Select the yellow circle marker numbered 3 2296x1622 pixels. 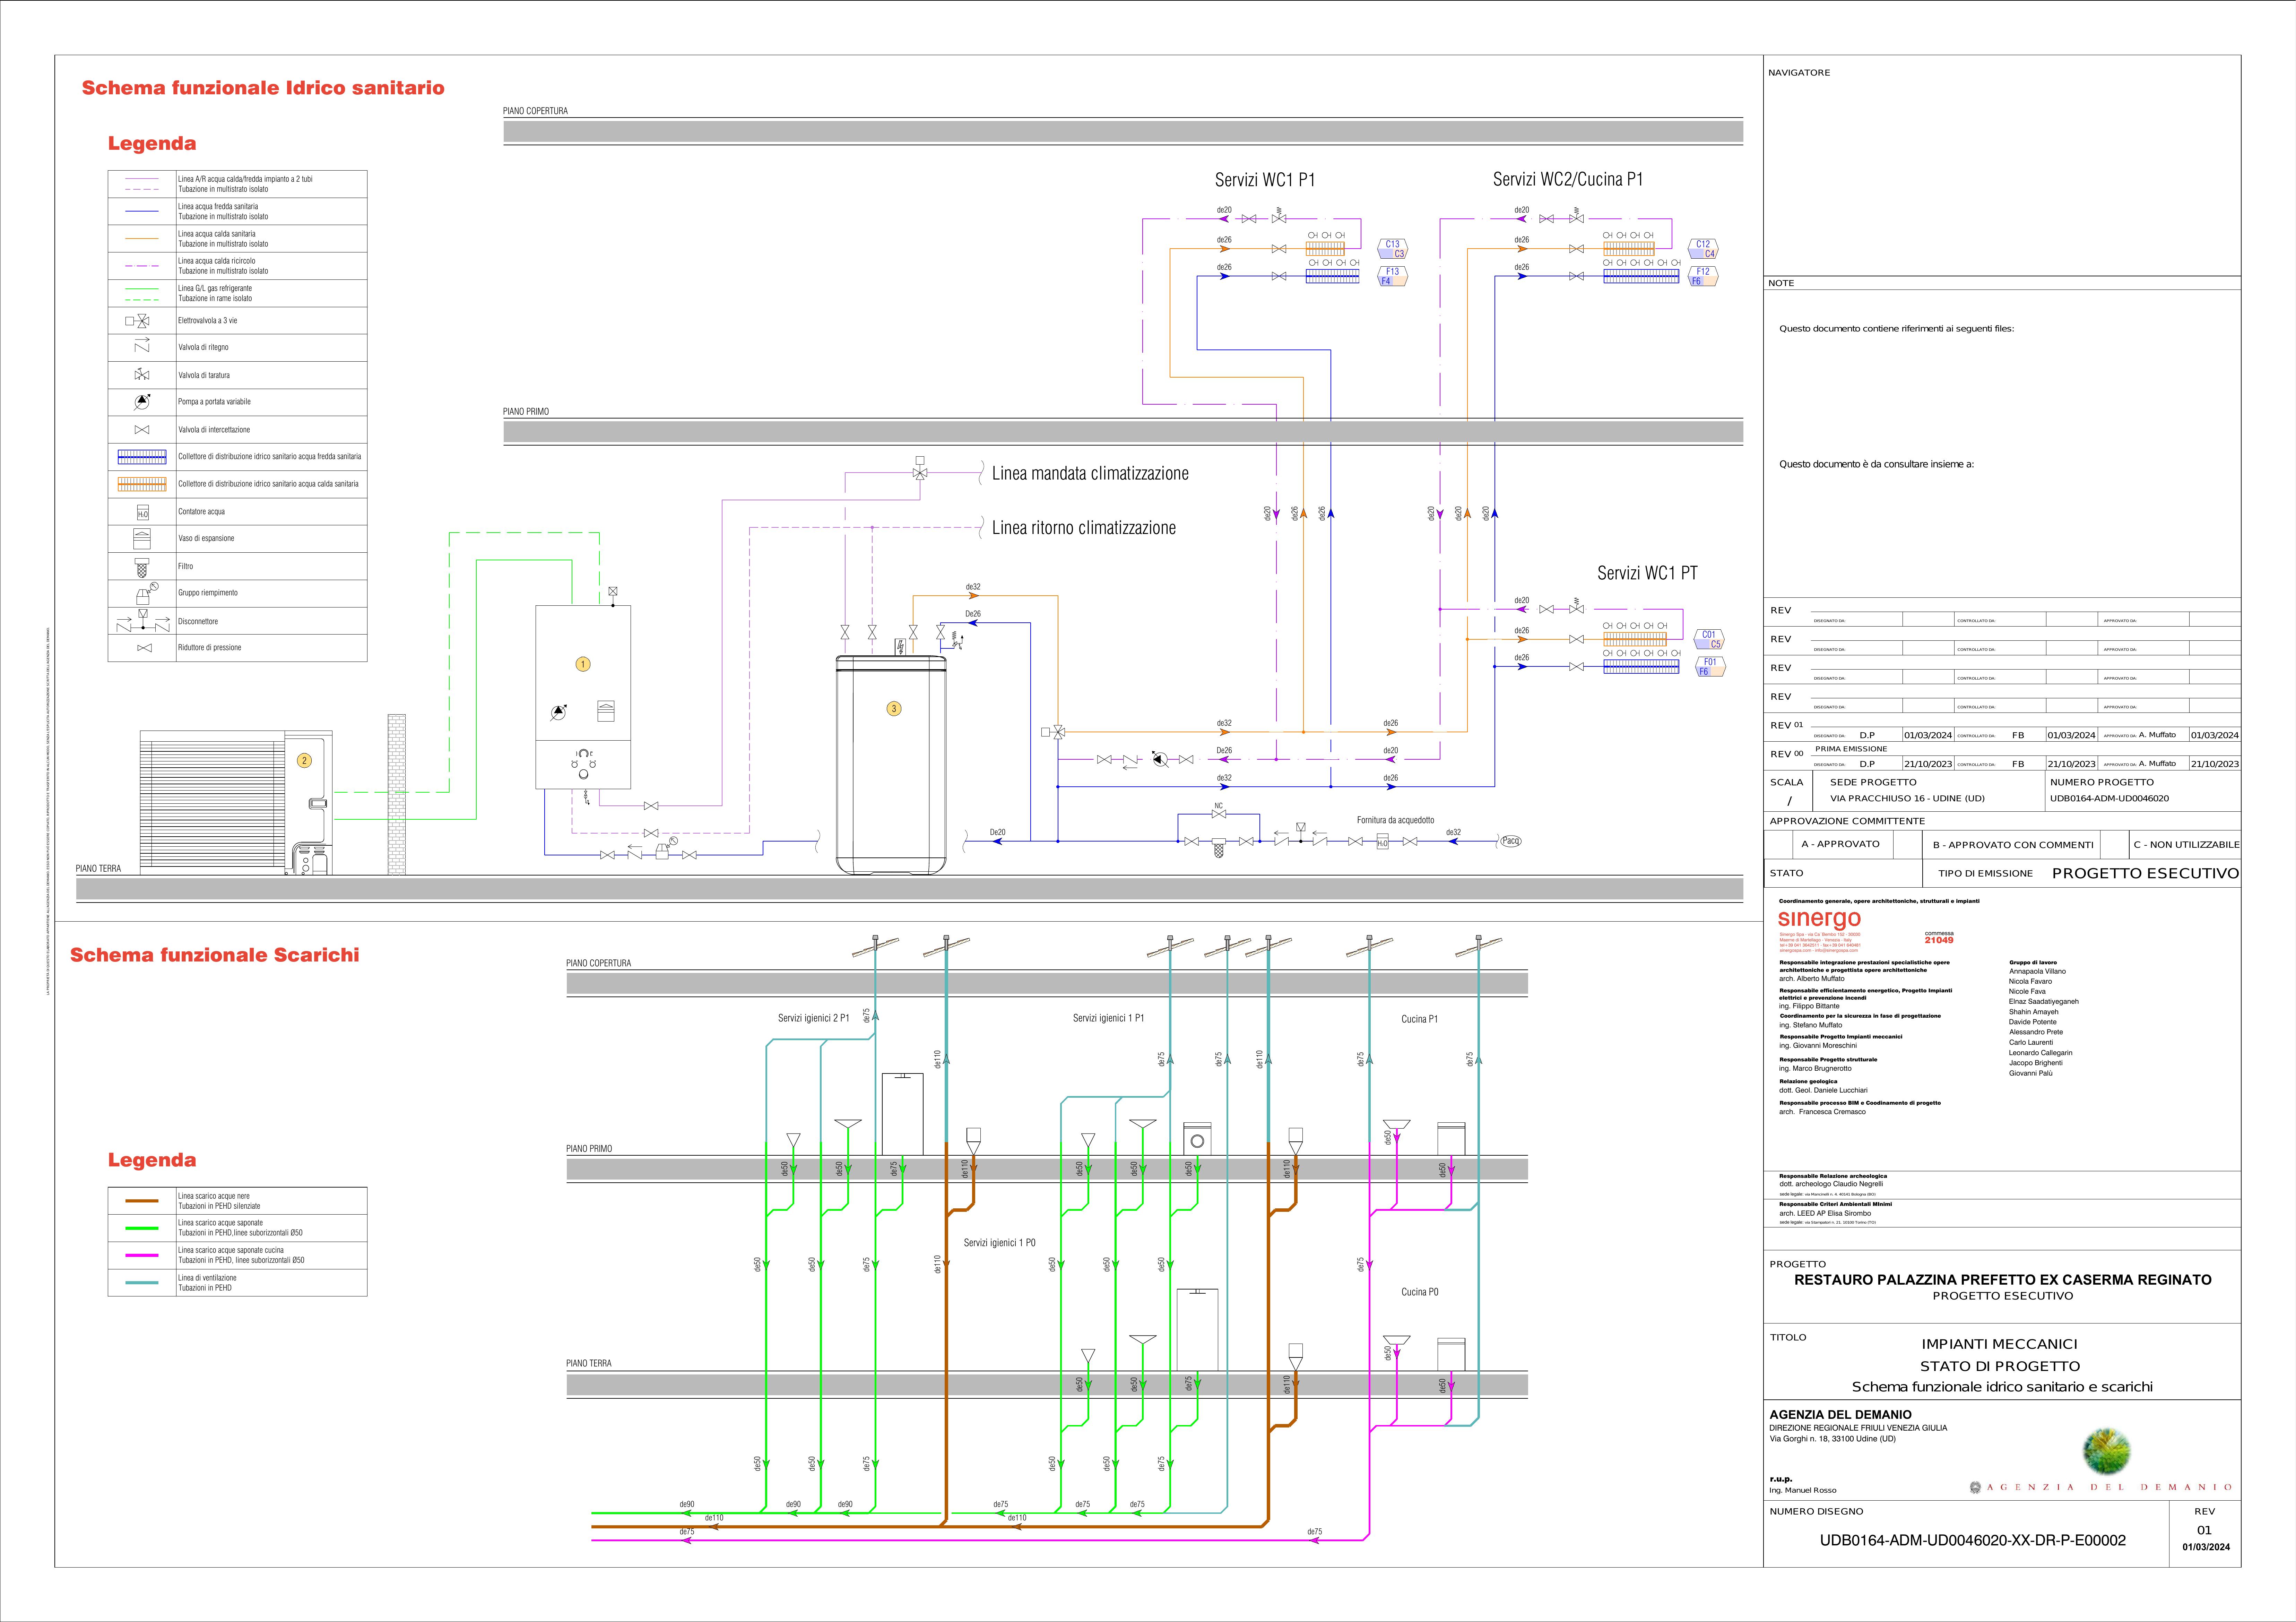pos(894,709)
